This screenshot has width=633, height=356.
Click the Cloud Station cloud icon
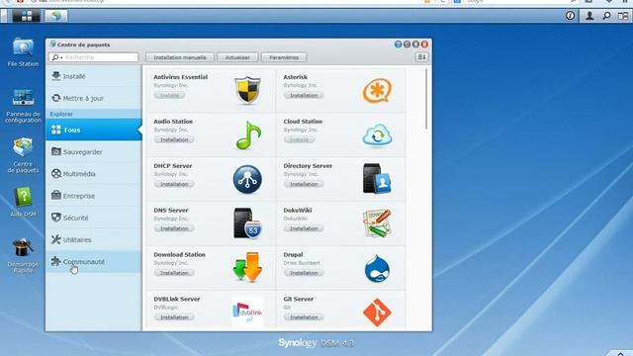point(377,135)
